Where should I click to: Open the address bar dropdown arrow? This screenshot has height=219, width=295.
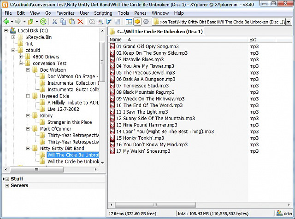pyautogui.click(x=289, y=22)
